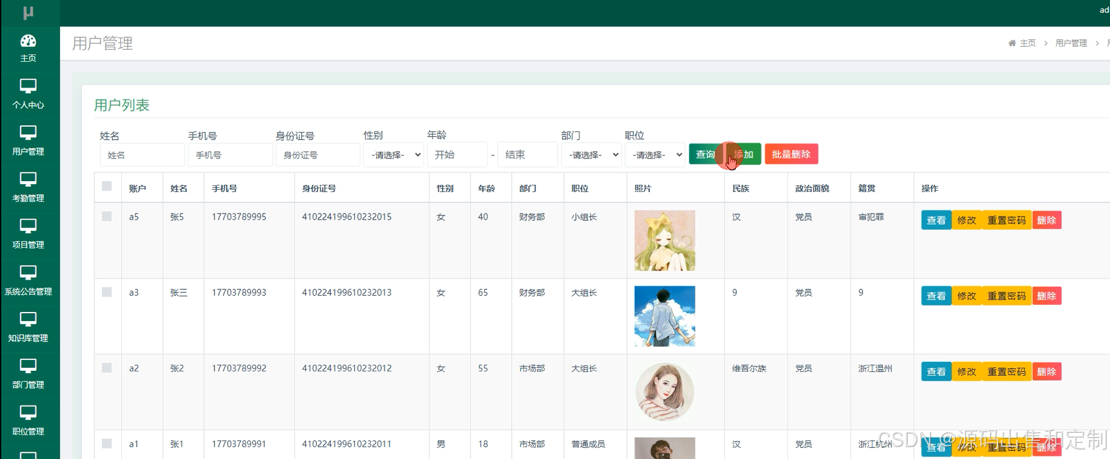Click 修改 button for user a5
1110x459 pixels.
(966, 220)
